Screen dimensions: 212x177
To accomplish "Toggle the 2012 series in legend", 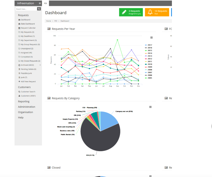I will pos(149,59).
